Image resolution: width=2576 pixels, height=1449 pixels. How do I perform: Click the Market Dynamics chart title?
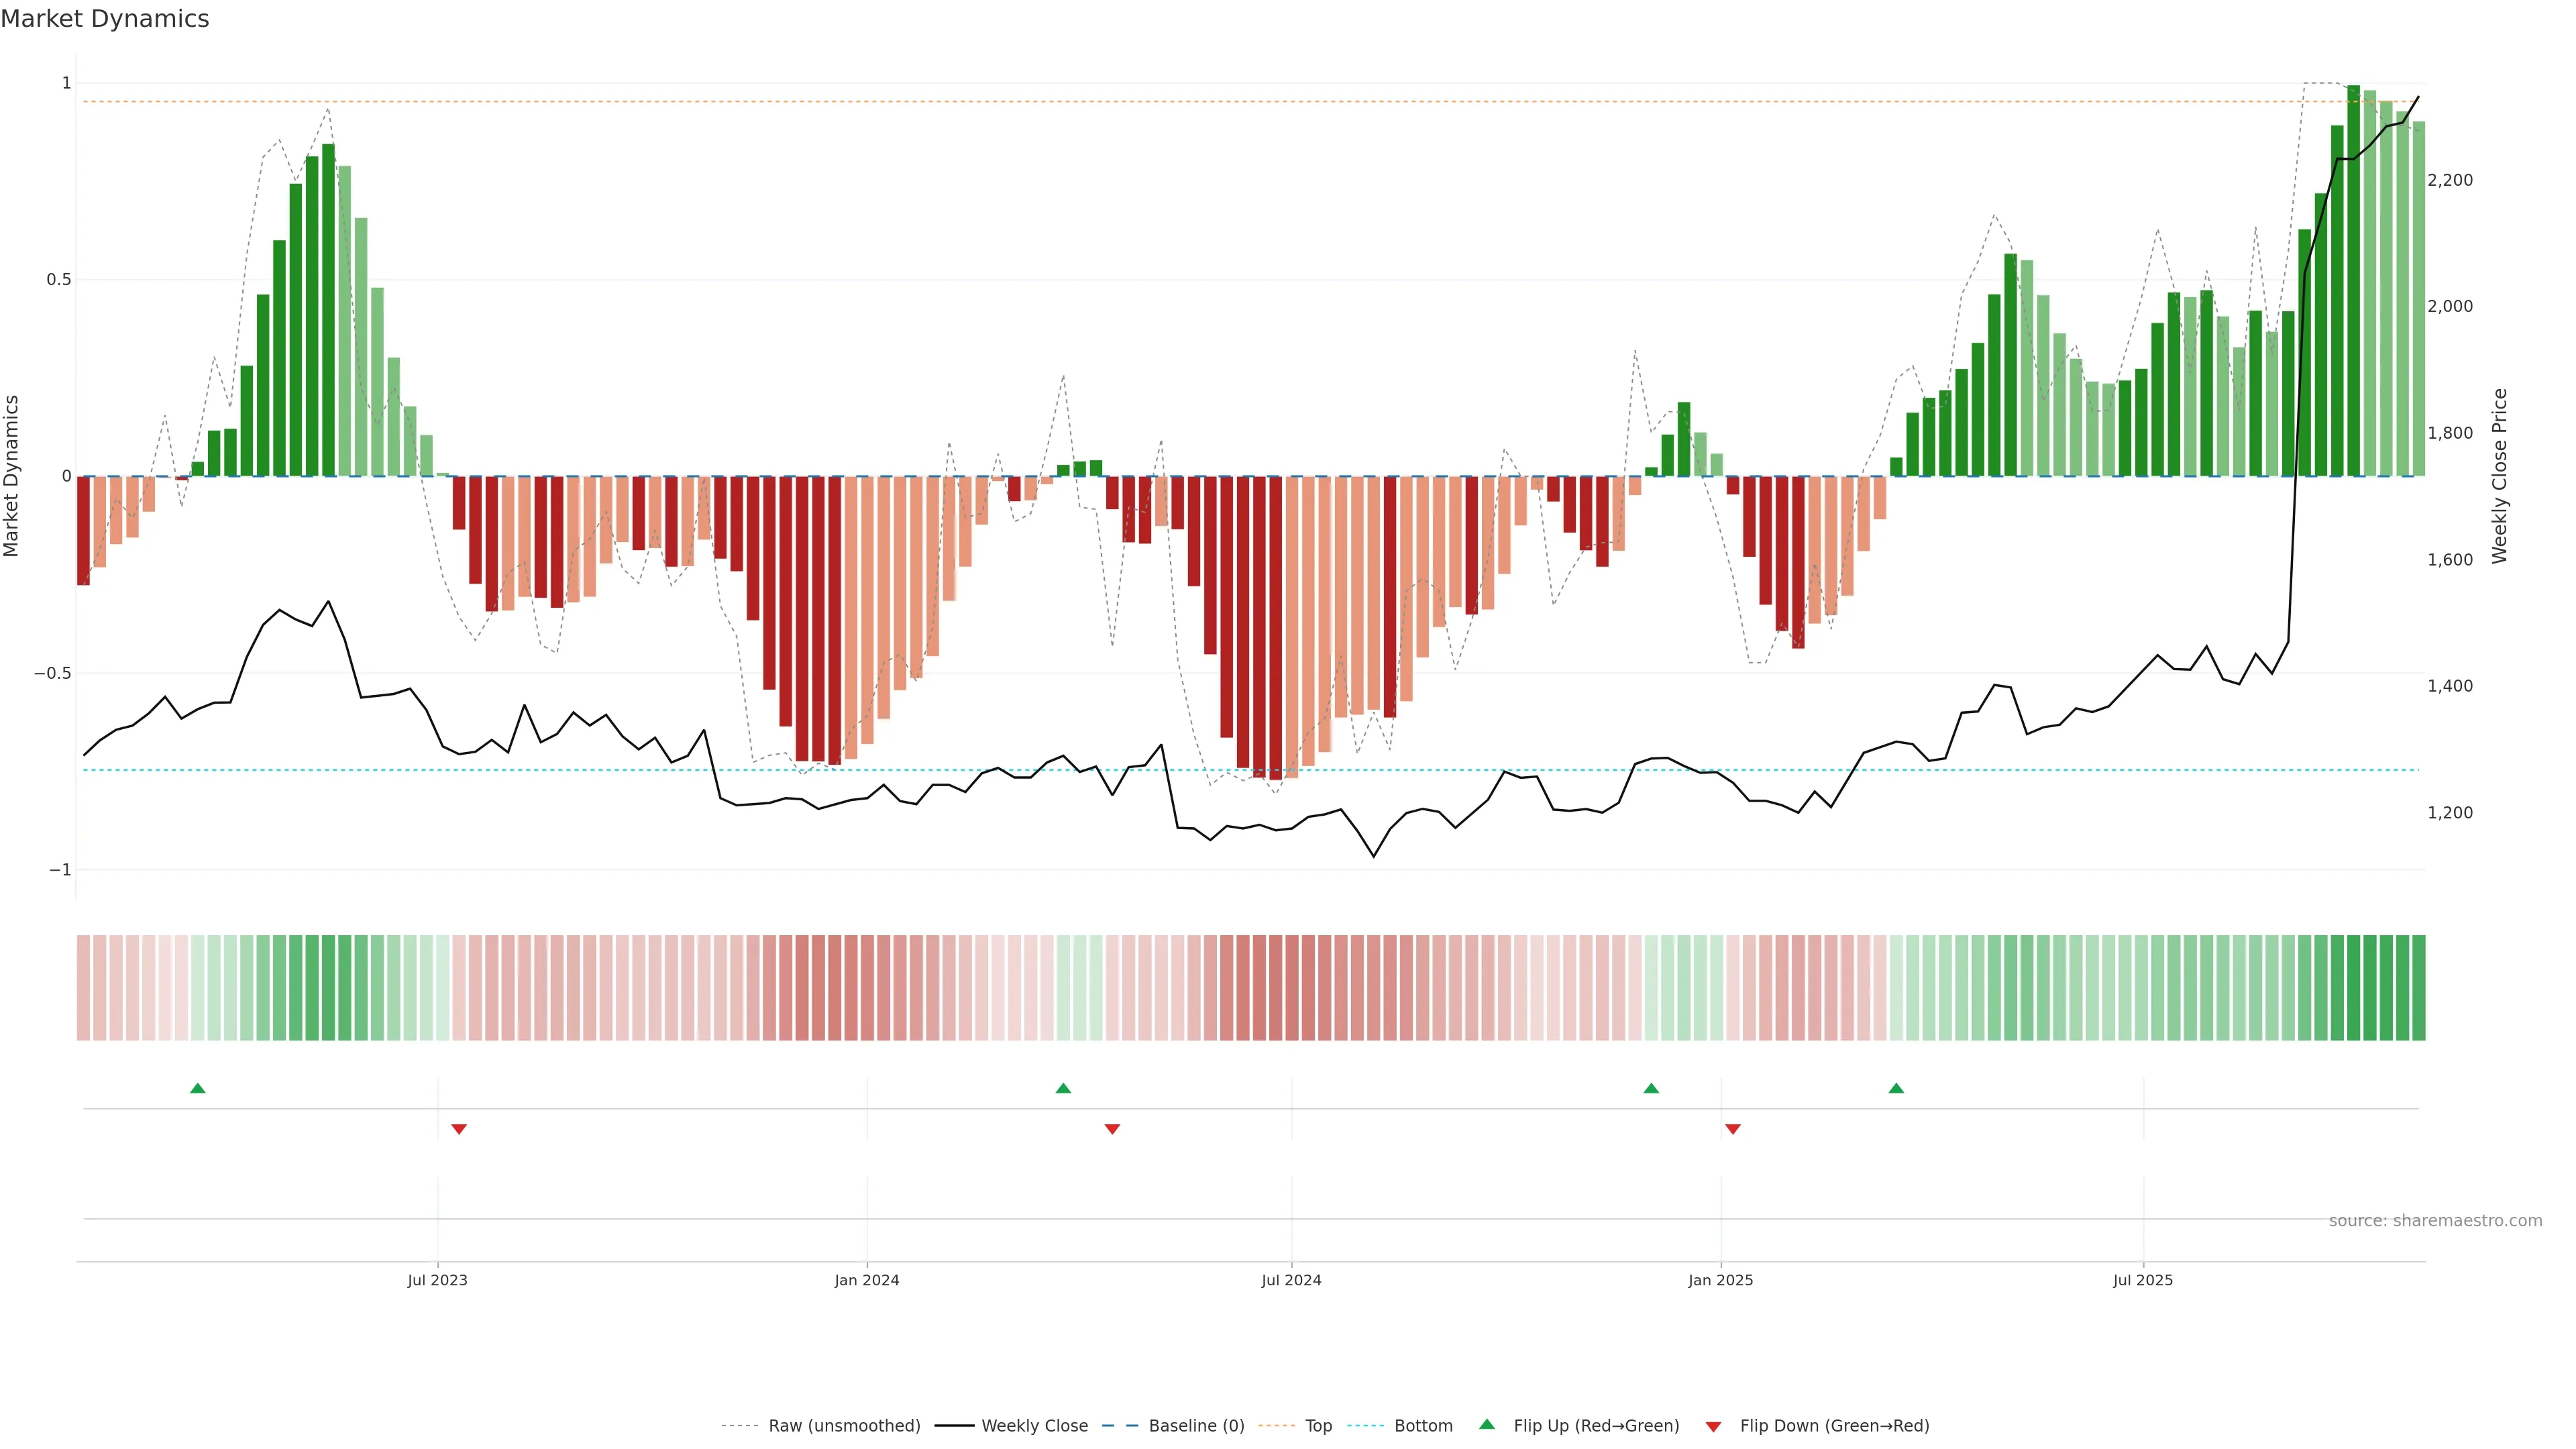coord(105,19)
